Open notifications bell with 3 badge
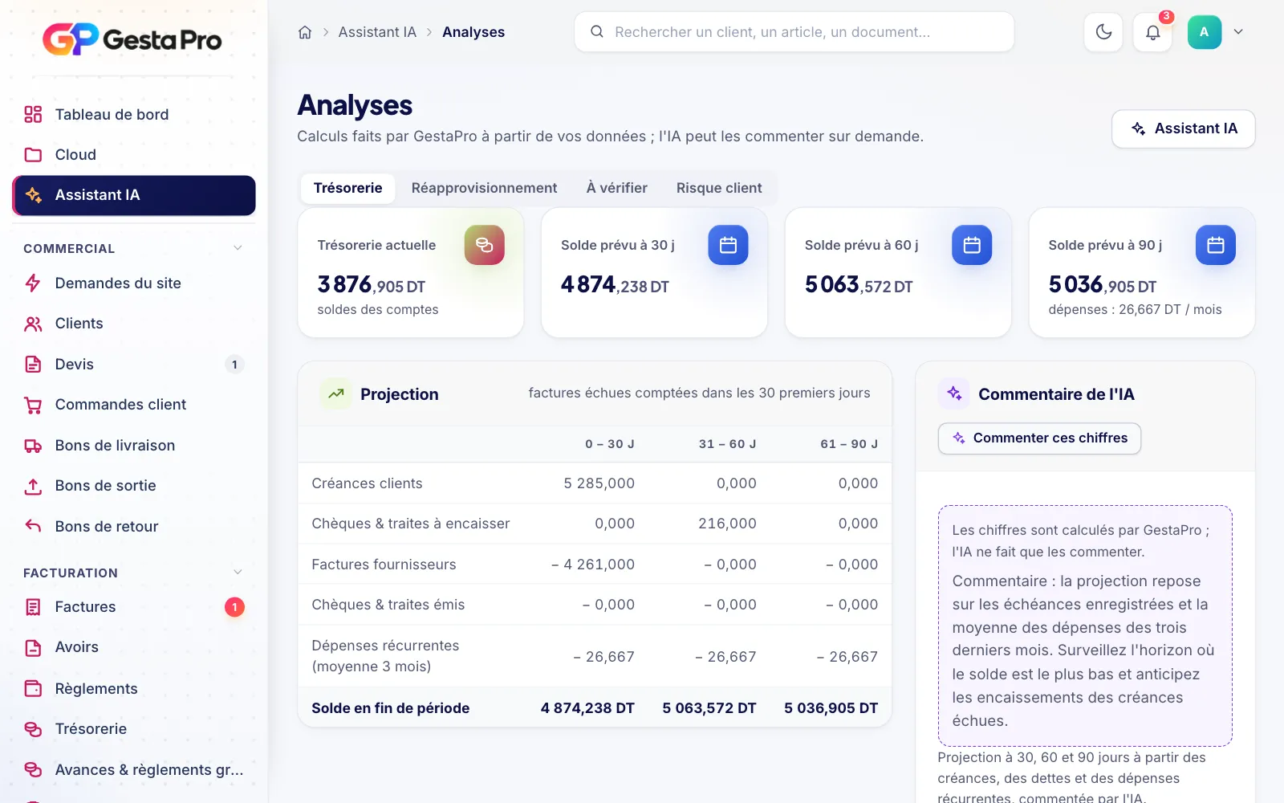 click(x=1152, y=32)
